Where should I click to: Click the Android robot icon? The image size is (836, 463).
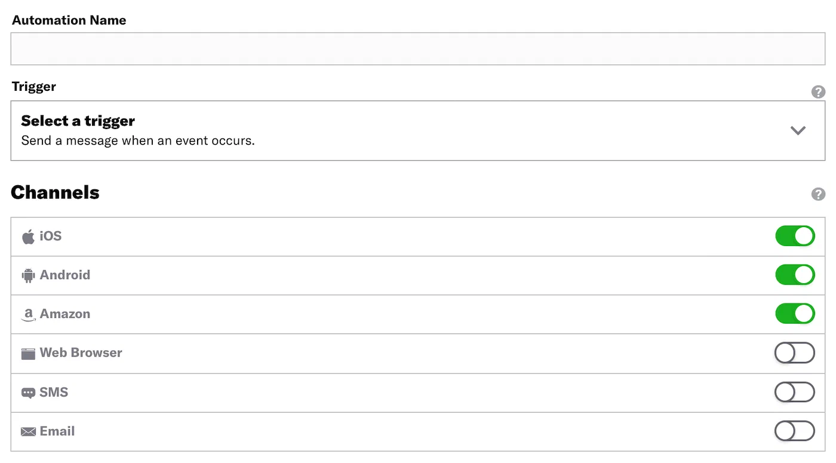click(x=27, y=275)
